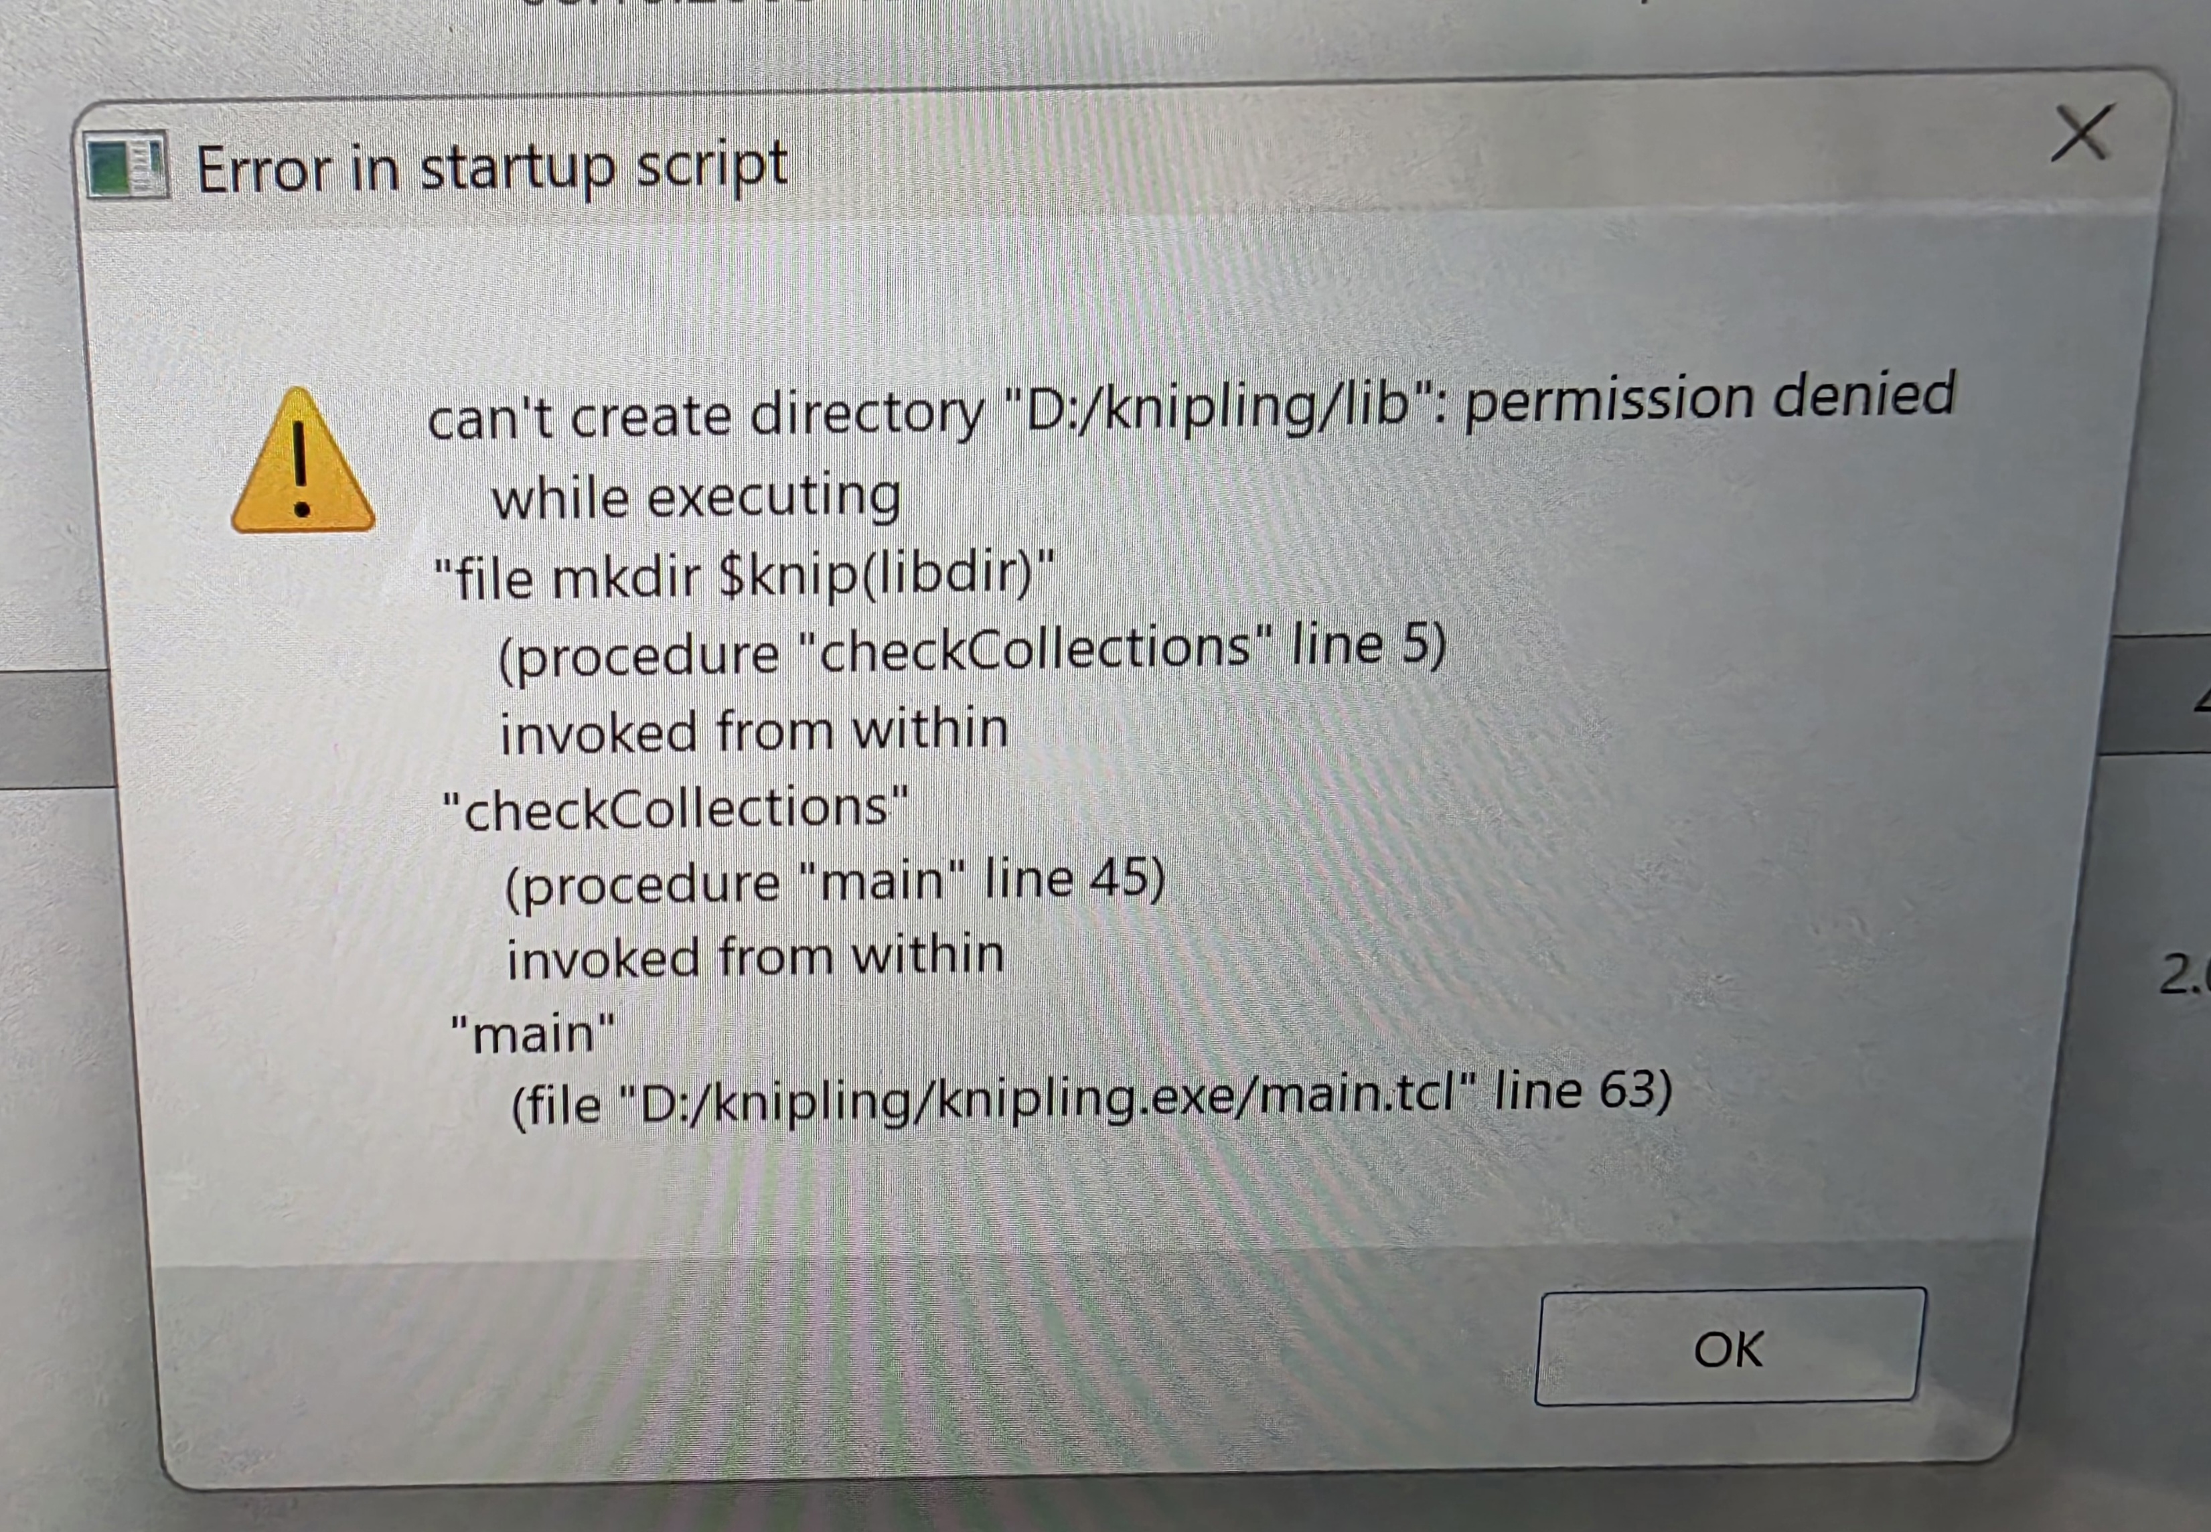Click the OK button to dismiss the error
The height and width of the screenshot is (1532, 2211).
click(1730, 1347)
